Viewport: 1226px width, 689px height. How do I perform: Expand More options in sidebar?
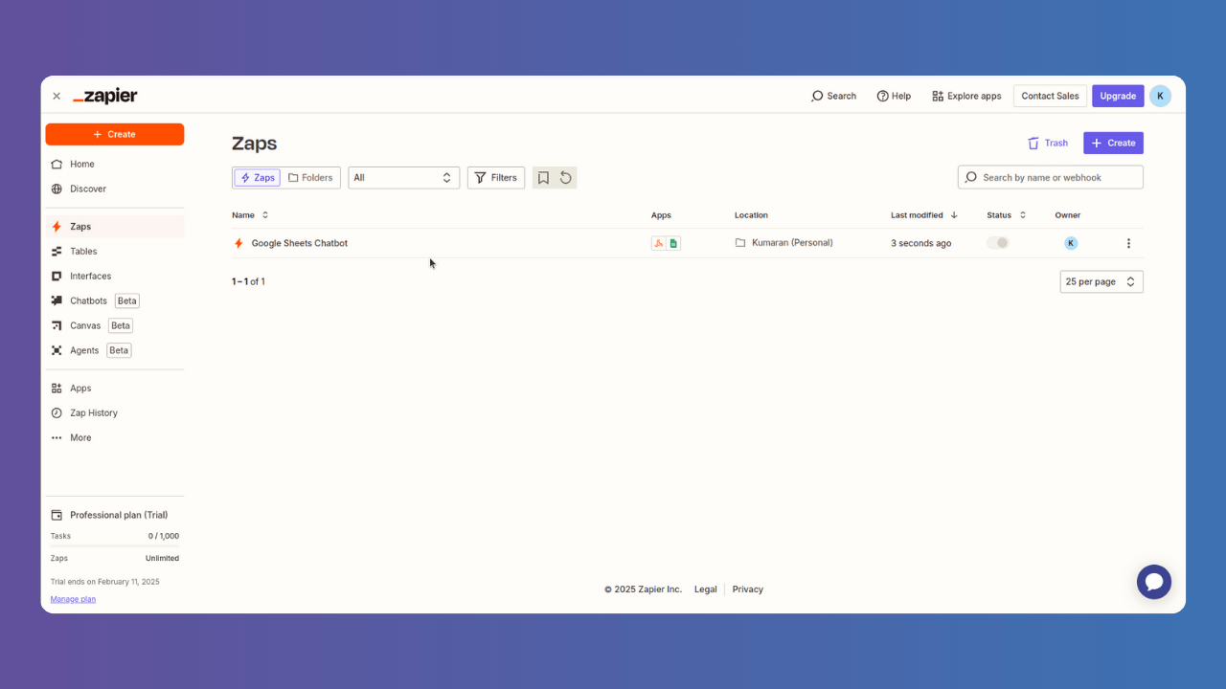115,437
